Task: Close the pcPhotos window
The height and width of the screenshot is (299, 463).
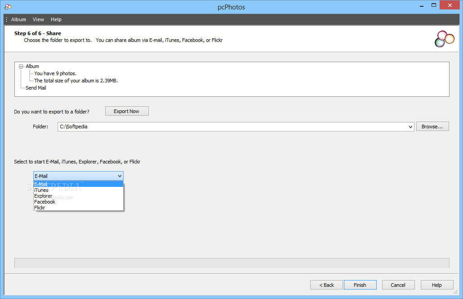Action: pos(450,5)
